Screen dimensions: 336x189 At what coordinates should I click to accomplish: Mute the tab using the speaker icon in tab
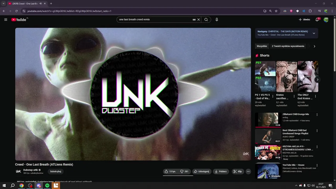pyautogui.click(x=40, y=4)
